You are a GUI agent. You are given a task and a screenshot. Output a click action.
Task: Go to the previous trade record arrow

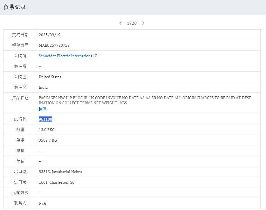click(x=120, y=23)
